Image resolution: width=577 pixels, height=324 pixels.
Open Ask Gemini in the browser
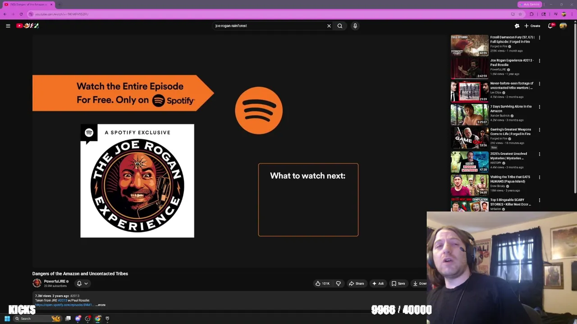529,4
